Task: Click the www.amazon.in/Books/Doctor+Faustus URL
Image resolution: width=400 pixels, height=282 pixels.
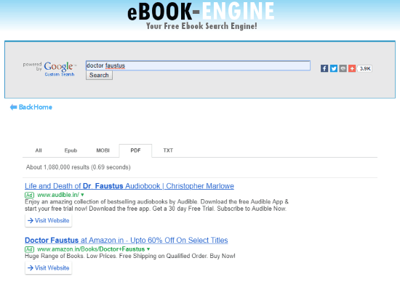Action: (x=91, y=249)
